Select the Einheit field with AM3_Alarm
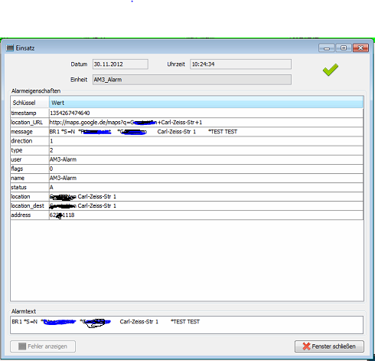375x361 pixels. [x=192, y=80]
